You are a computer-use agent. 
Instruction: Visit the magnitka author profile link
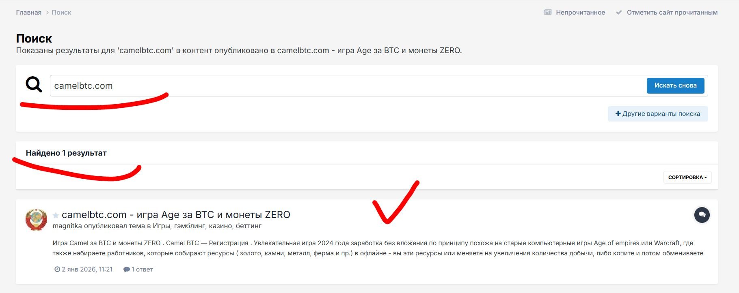pos(67,226)
